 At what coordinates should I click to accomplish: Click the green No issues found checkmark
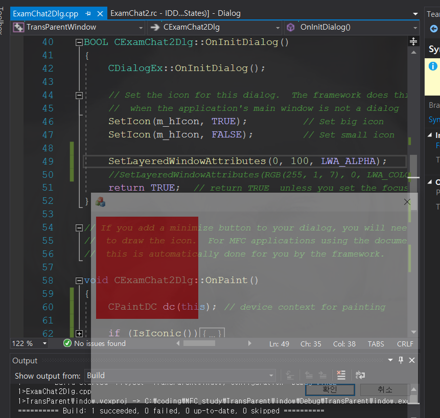67,343
